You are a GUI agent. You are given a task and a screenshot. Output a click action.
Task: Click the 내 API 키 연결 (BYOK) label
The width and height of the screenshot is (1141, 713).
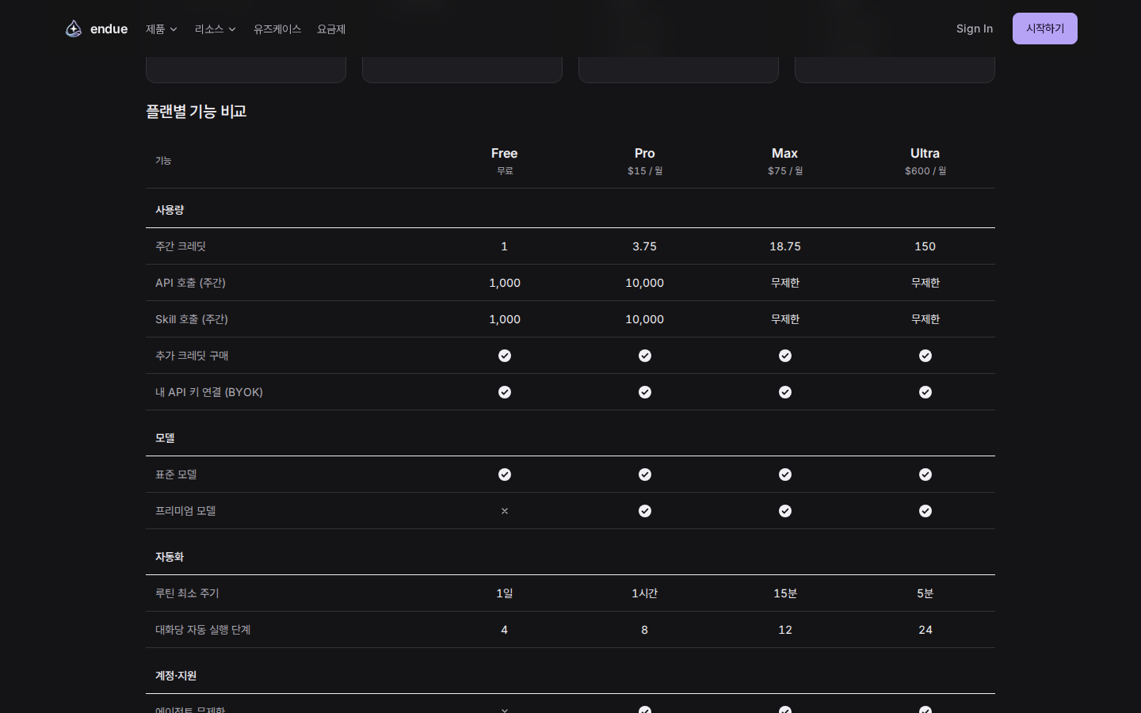click(x=209, y=392)
